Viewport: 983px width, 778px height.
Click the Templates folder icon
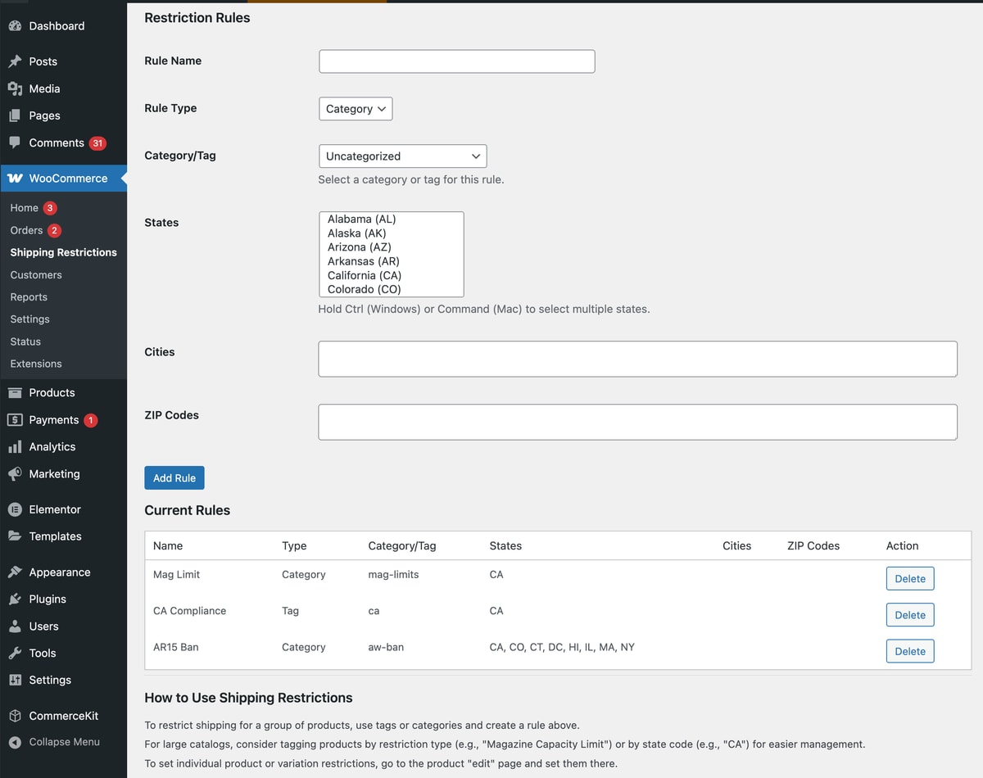15,536
